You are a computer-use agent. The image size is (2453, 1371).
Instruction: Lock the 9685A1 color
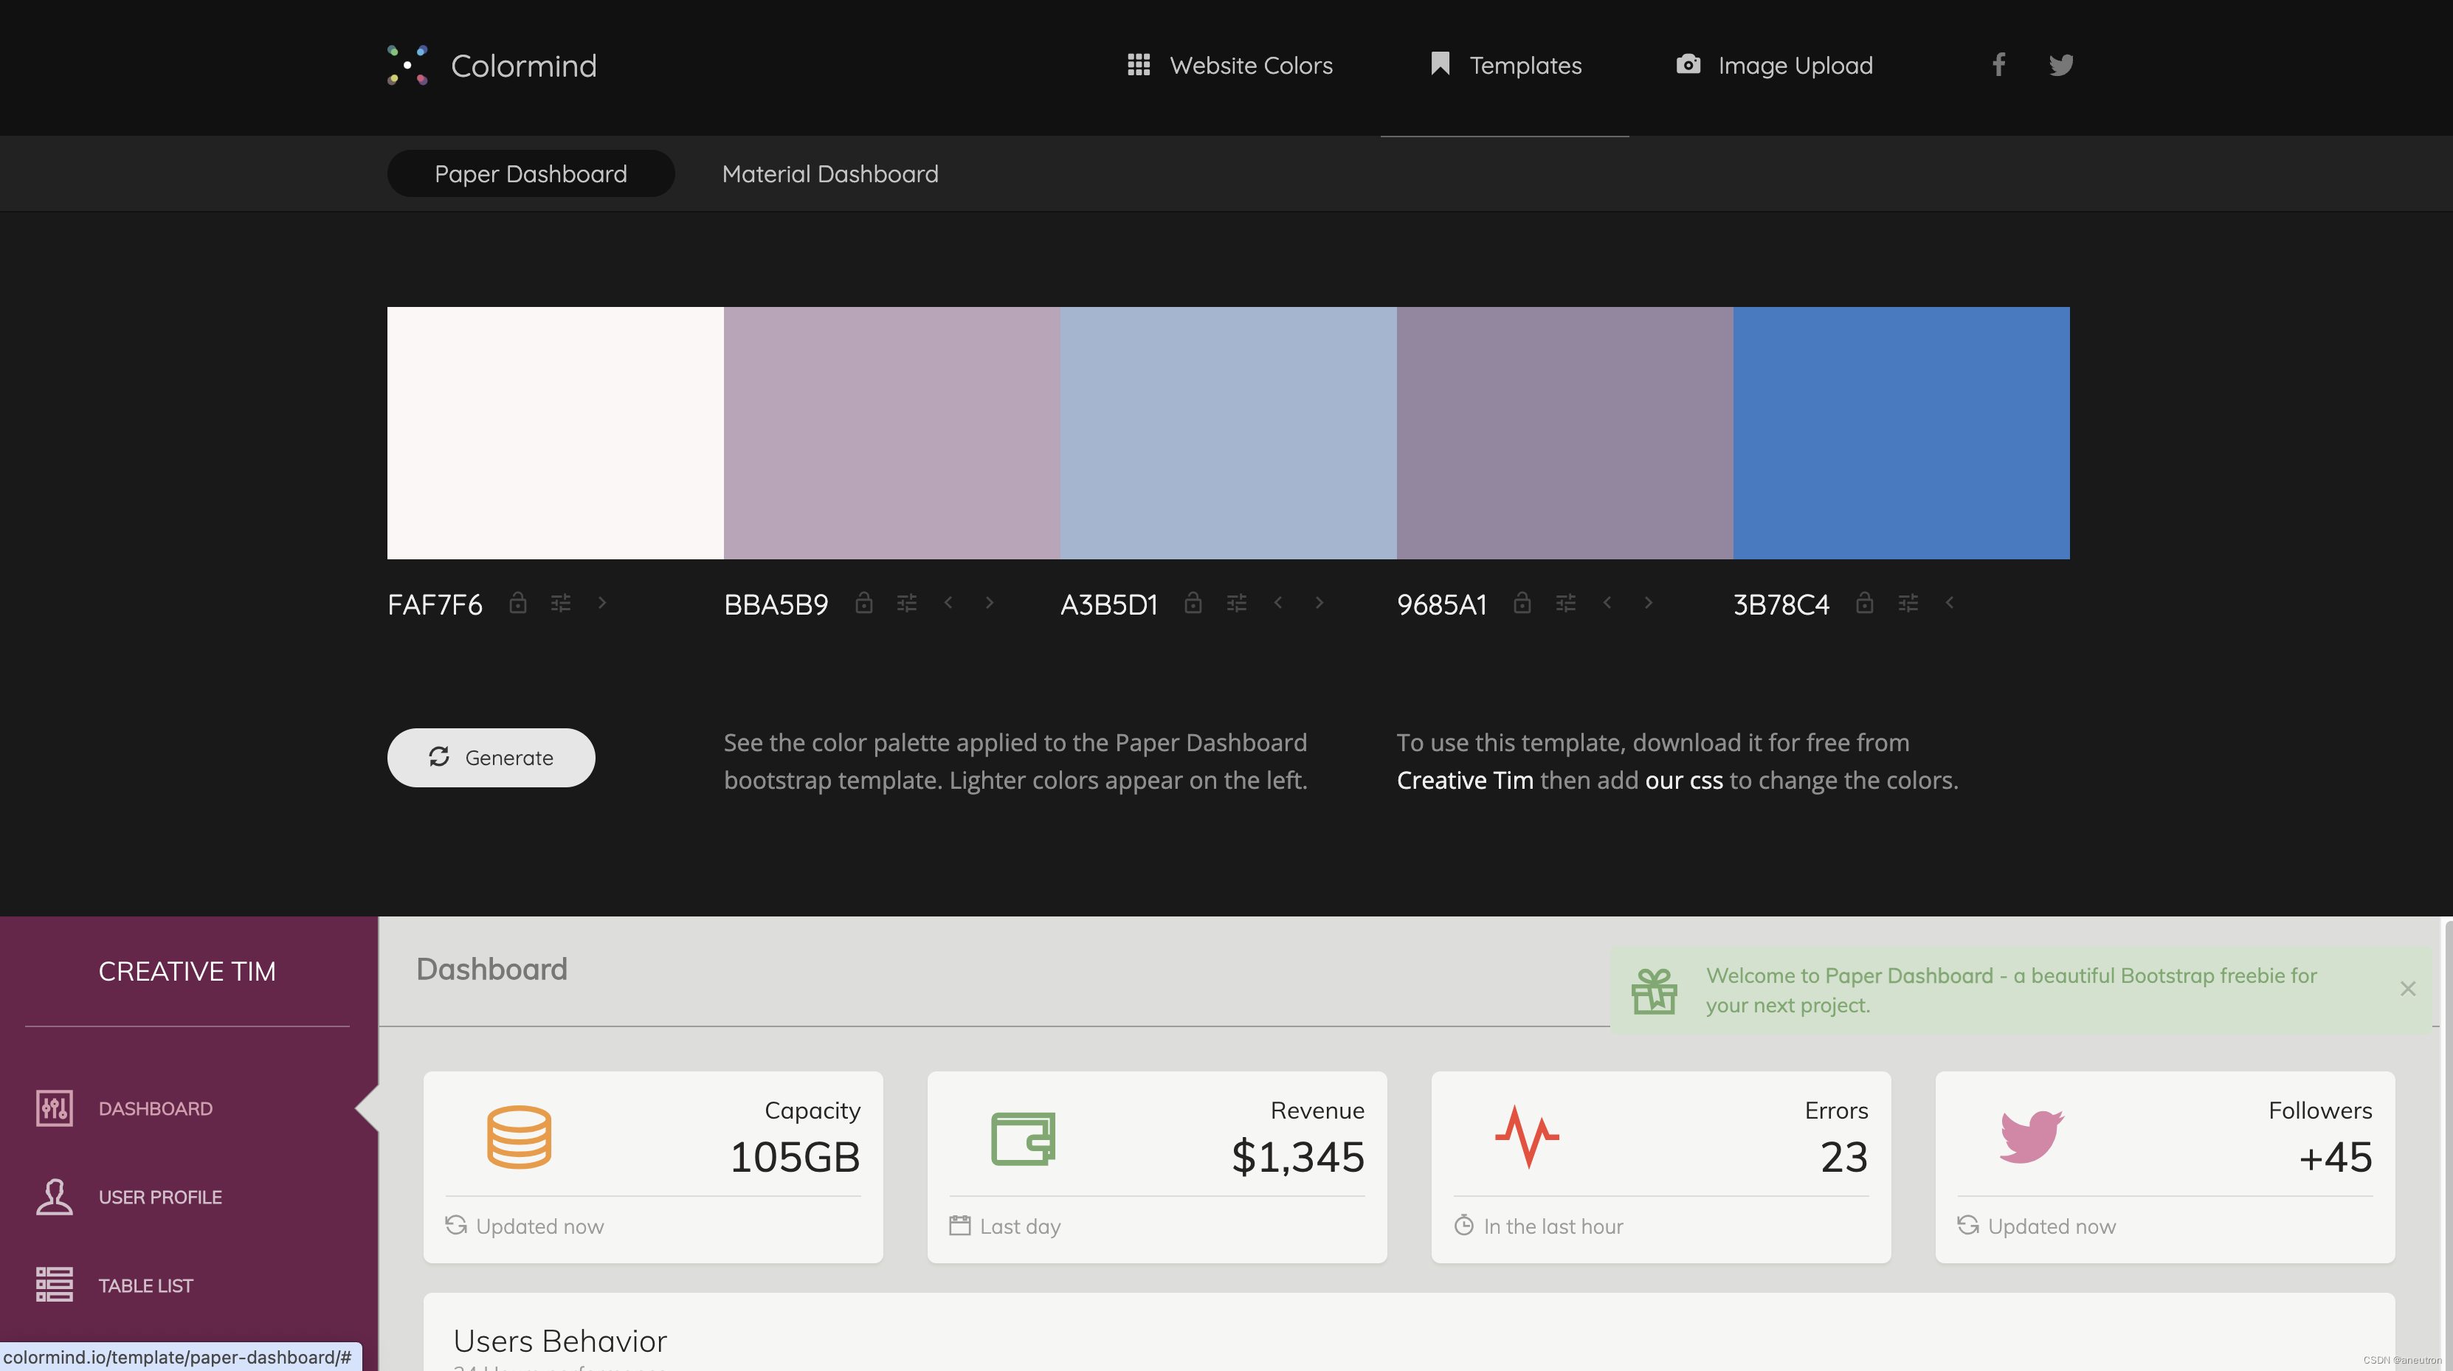tap(1522, 603)
